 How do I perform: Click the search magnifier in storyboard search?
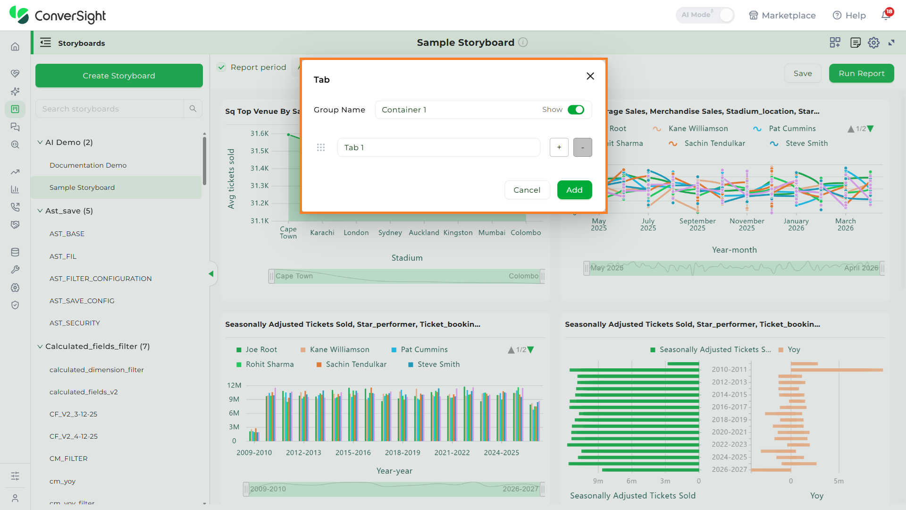click(193, 109)
